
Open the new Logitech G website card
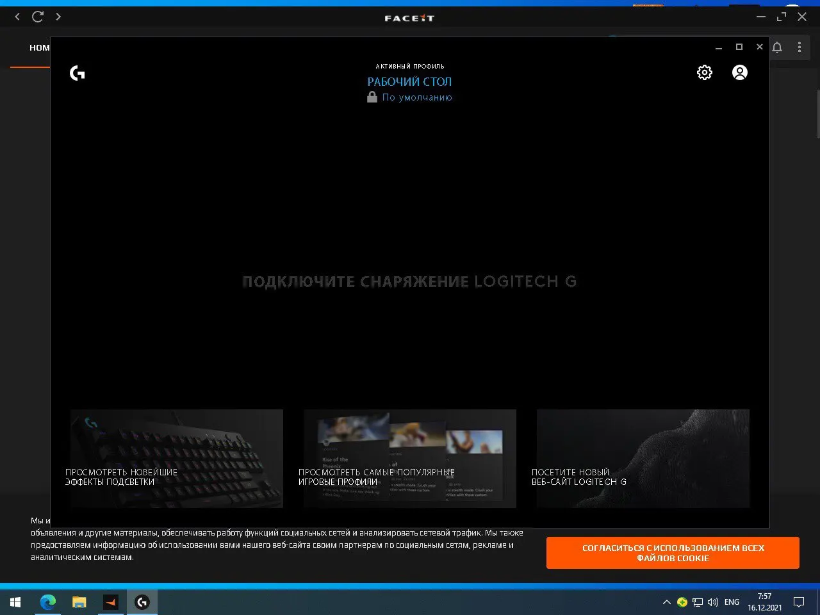tap(643, 459)
